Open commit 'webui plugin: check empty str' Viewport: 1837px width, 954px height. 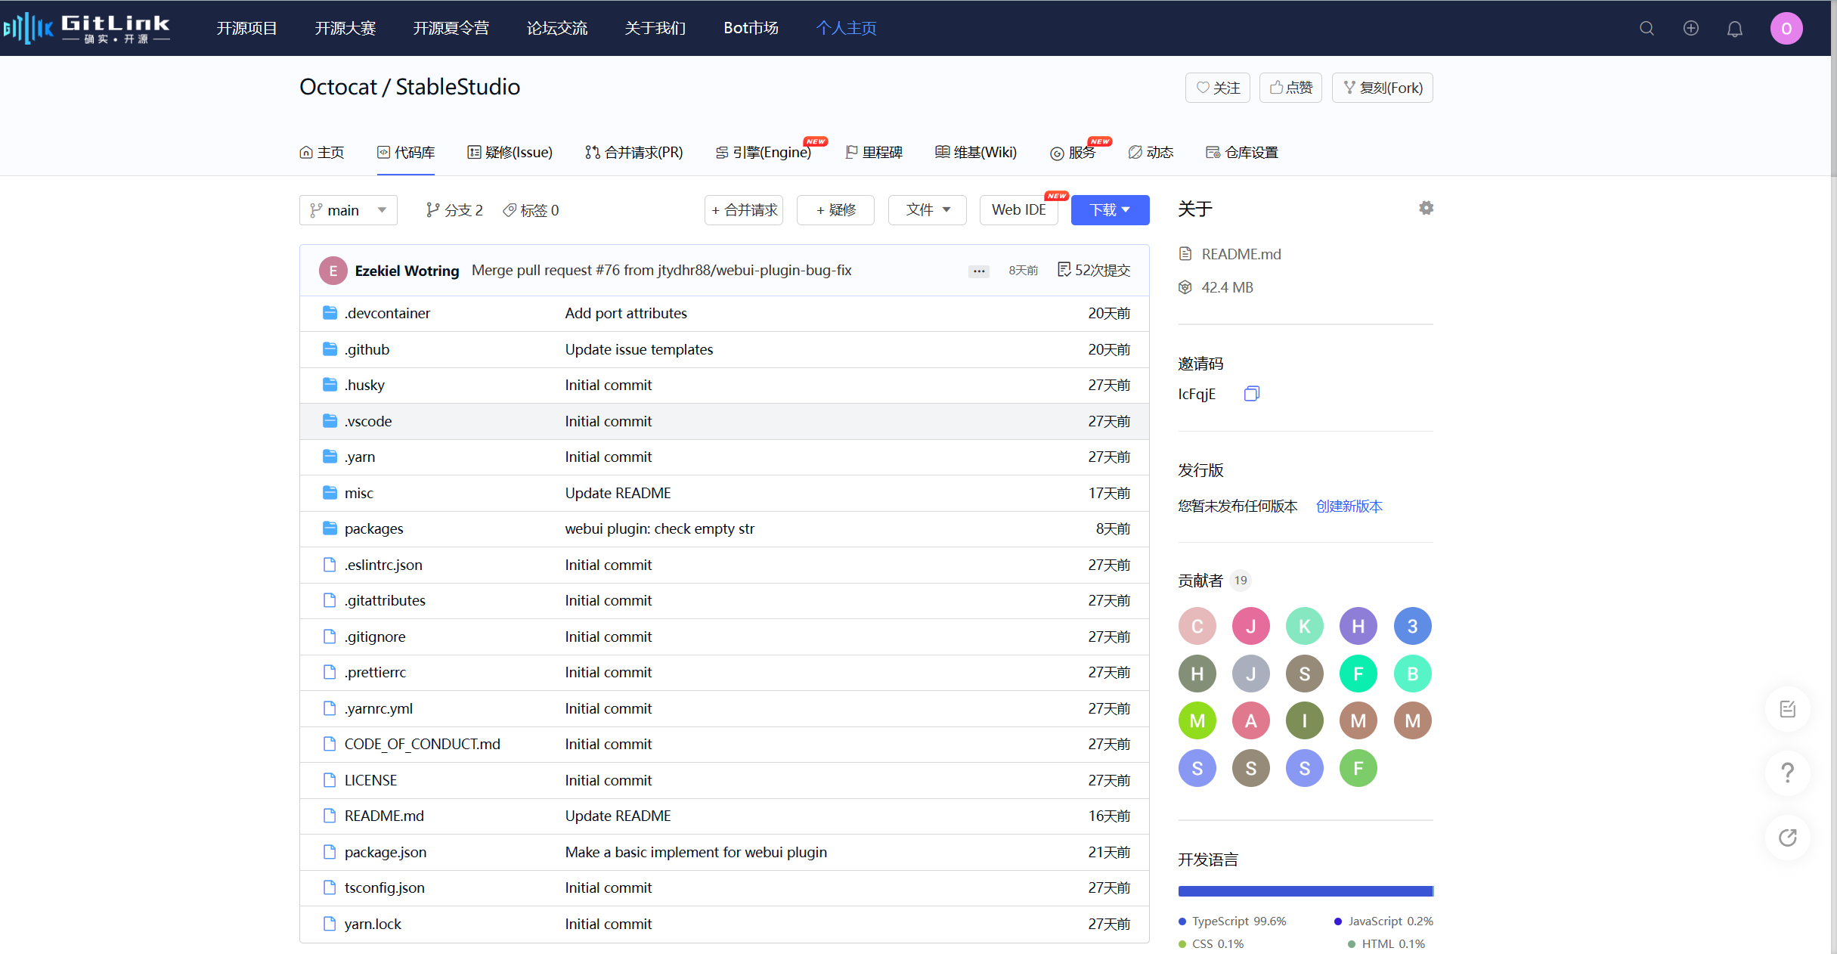[x=659, y=528]
